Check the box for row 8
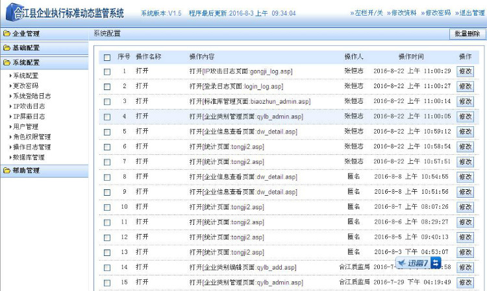 (x=107, y=178)
